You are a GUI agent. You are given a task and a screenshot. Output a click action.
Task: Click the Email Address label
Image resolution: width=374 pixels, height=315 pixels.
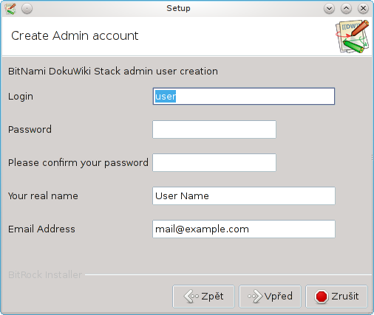41,229
